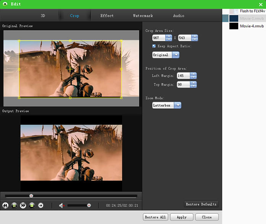The height and width of the screenshot is (224, 266).
Task: Click the Movie-4.rmvb black thumbnail
Action: 234,26
